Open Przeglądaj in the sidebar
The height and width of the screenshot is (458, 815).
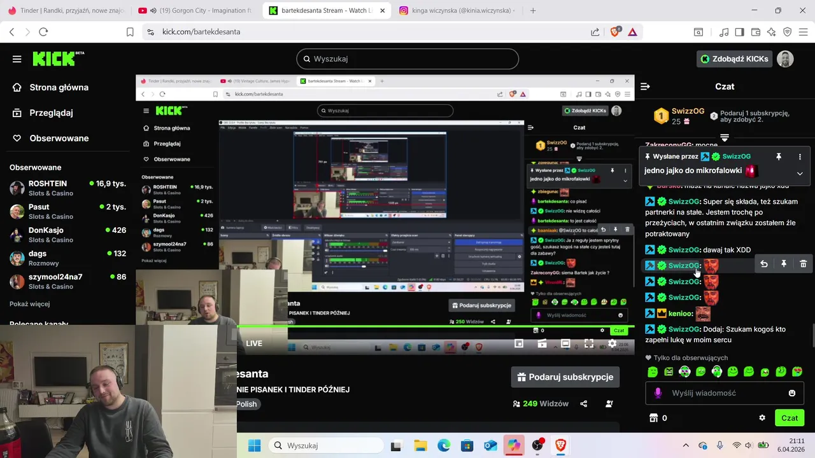pos(51,113)
